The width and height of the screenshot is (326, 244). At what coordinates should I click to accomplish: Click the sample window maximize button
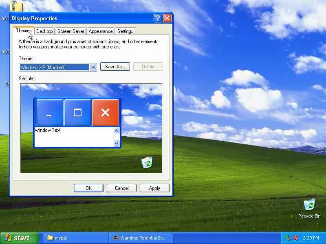77,113
